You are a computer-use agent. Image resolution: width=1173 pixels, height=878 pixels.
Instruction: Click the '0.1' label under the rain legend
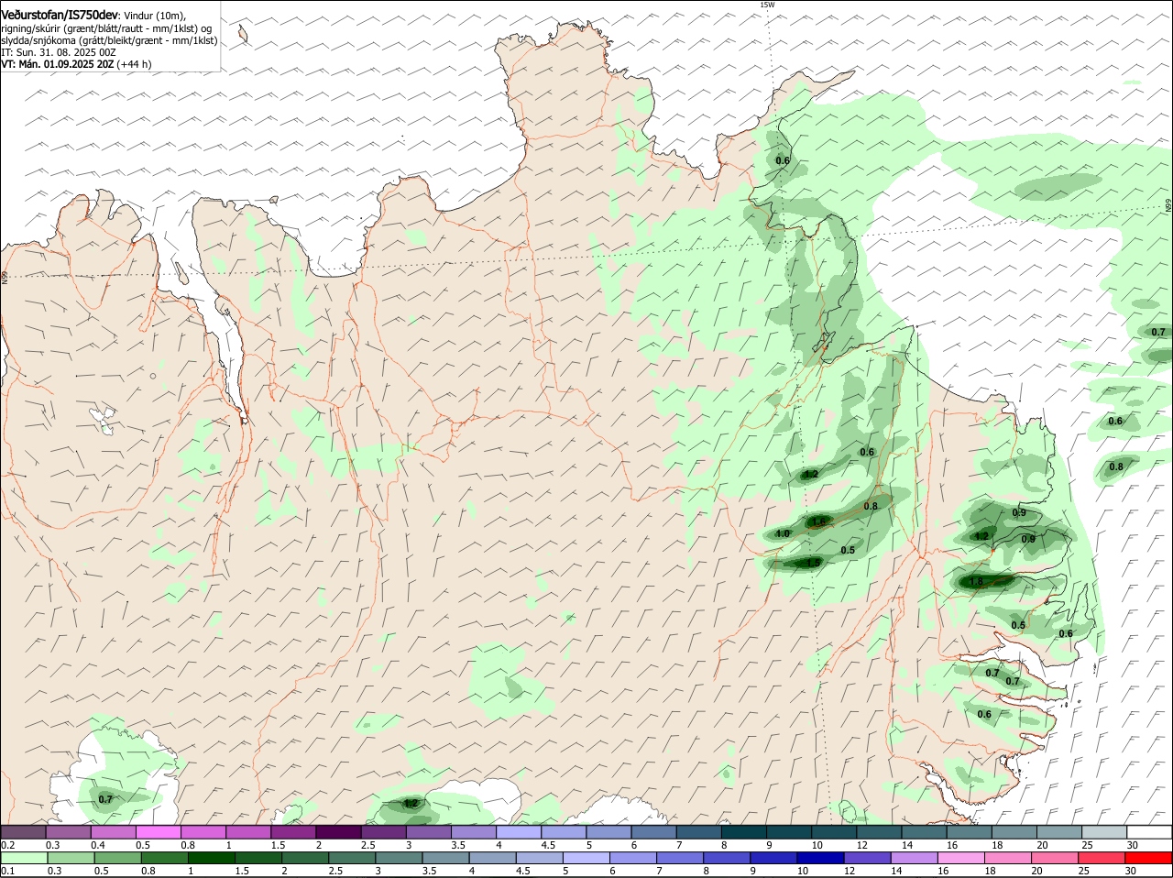coord(7,871)
